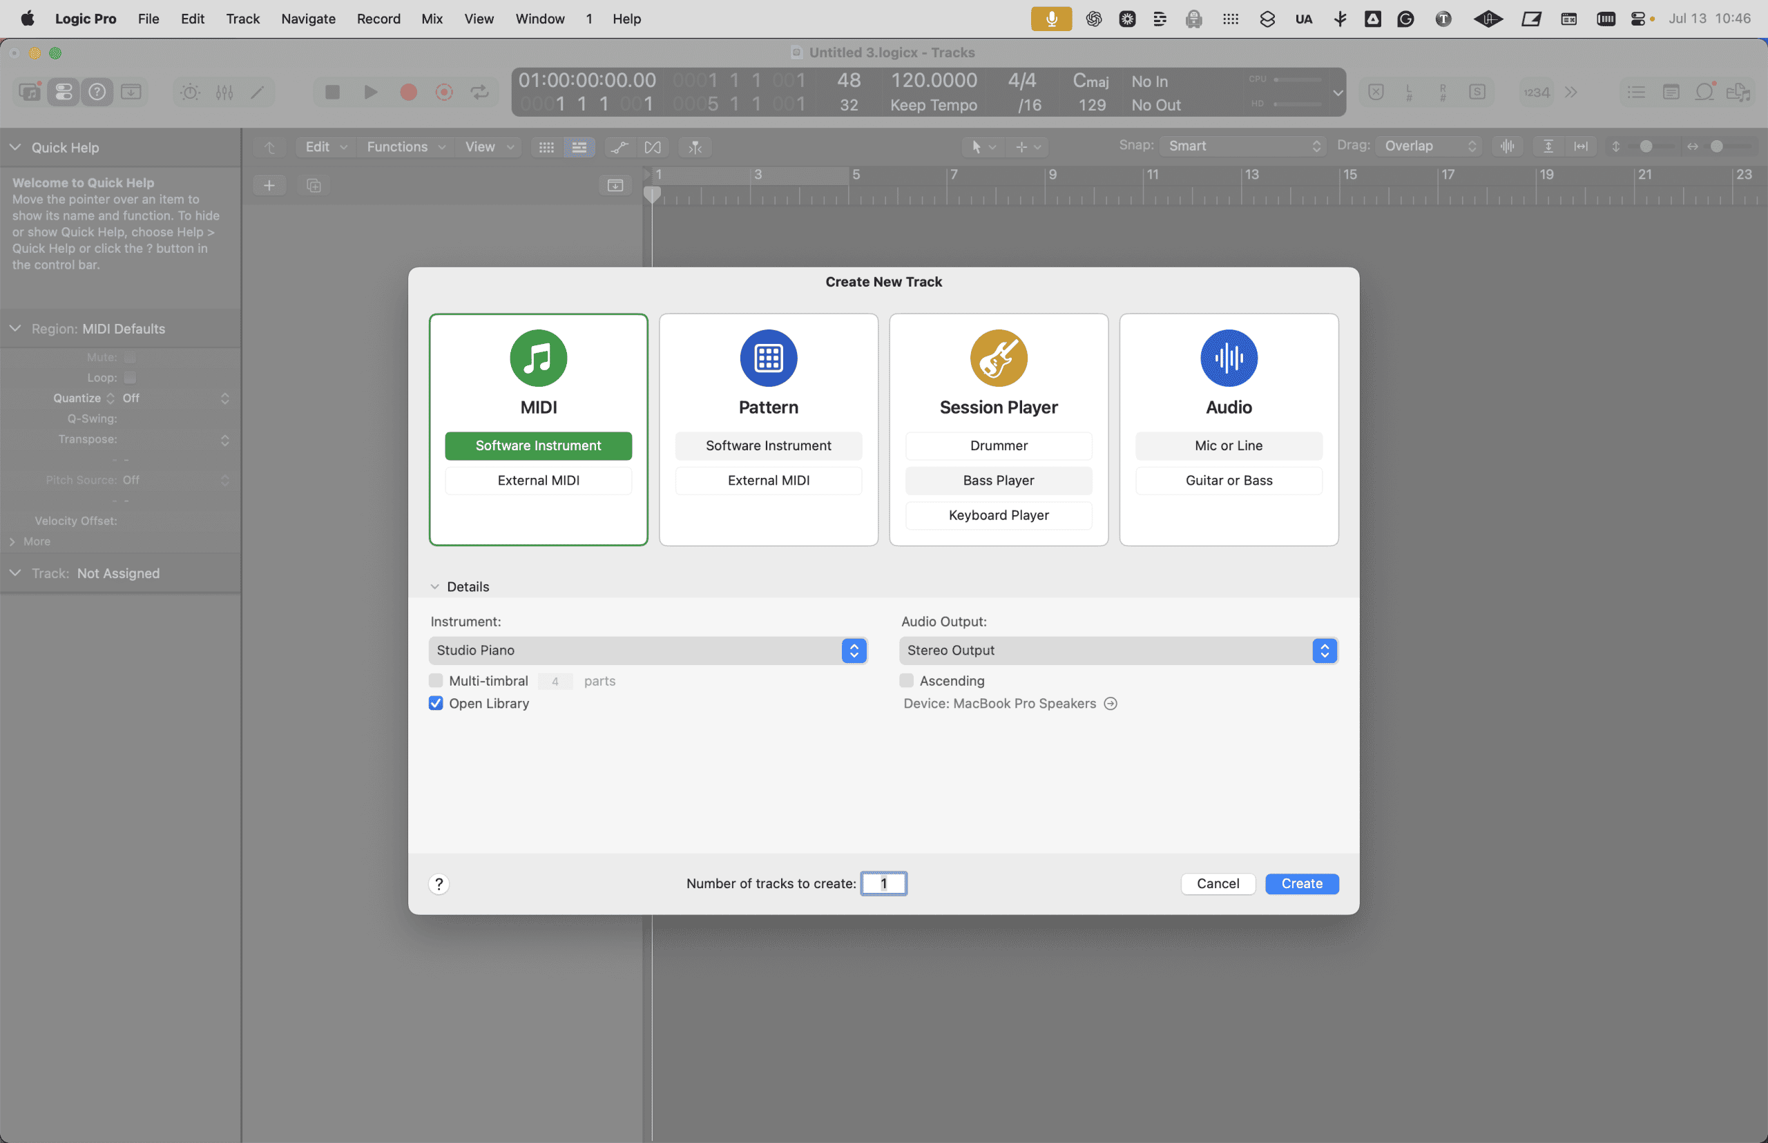Image resolution: width=1768 pixels, height=1143 pixels.
Task: Select the Bass Player option
Action: pos(999,480)
